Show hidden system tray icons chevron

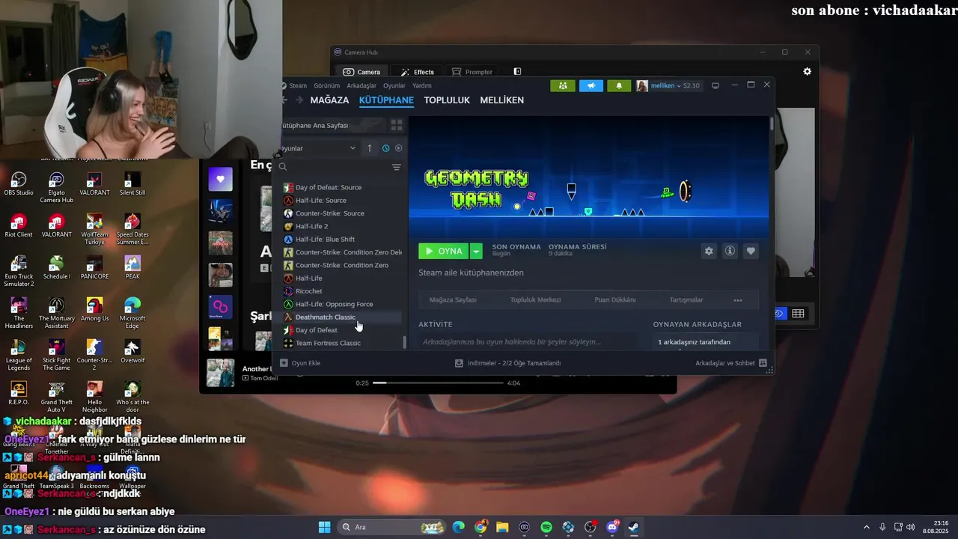click(x=867, y=527)
